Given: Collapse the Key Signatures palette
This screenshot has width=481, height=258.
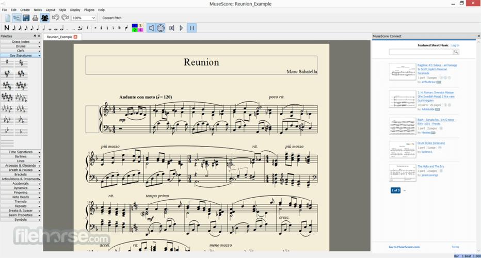Looking at the screenshot, I should tap(21, 56).
